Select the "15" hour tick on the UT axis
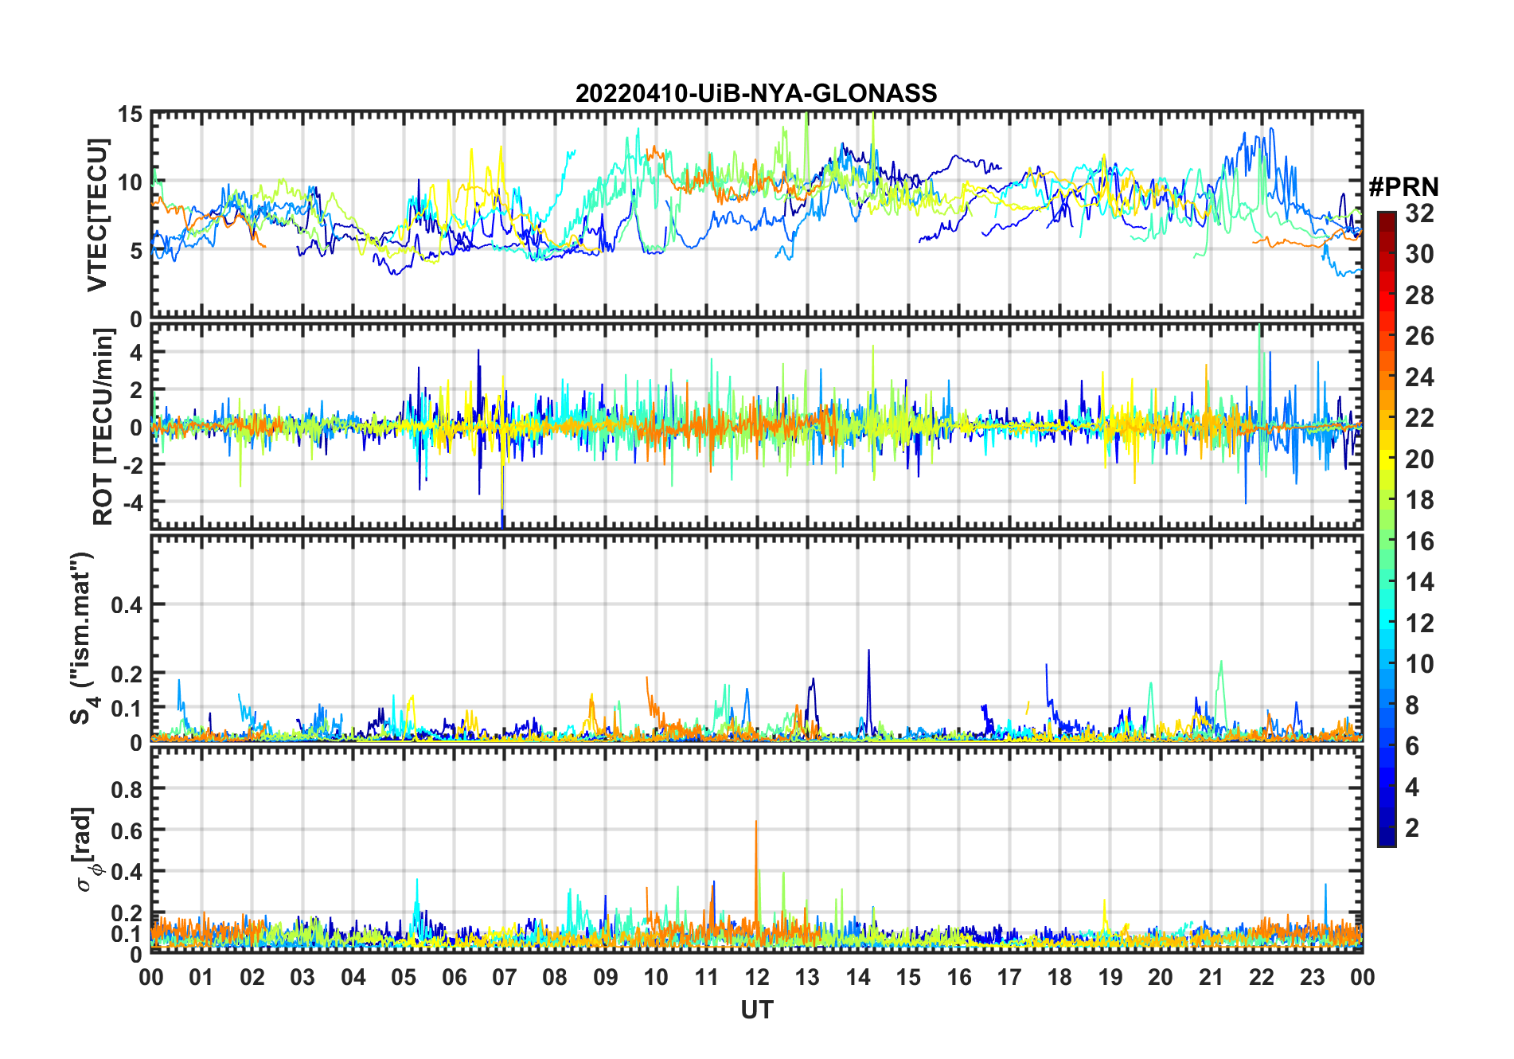The height and width of the screenshot is (1059, 1514). coord(908,977)
